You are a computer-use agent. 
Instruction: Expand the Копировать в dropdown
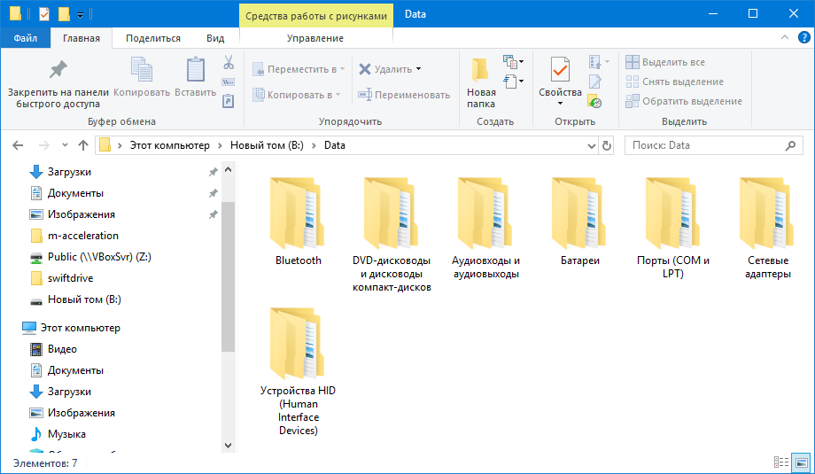pyautogui.click(x=338, y=95)
